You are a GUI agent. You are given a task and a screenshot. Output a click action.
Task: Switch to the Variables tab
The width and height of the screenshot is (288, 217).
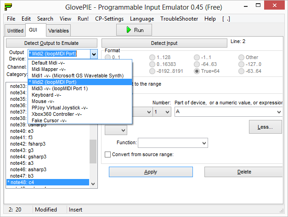click(58, 31)
